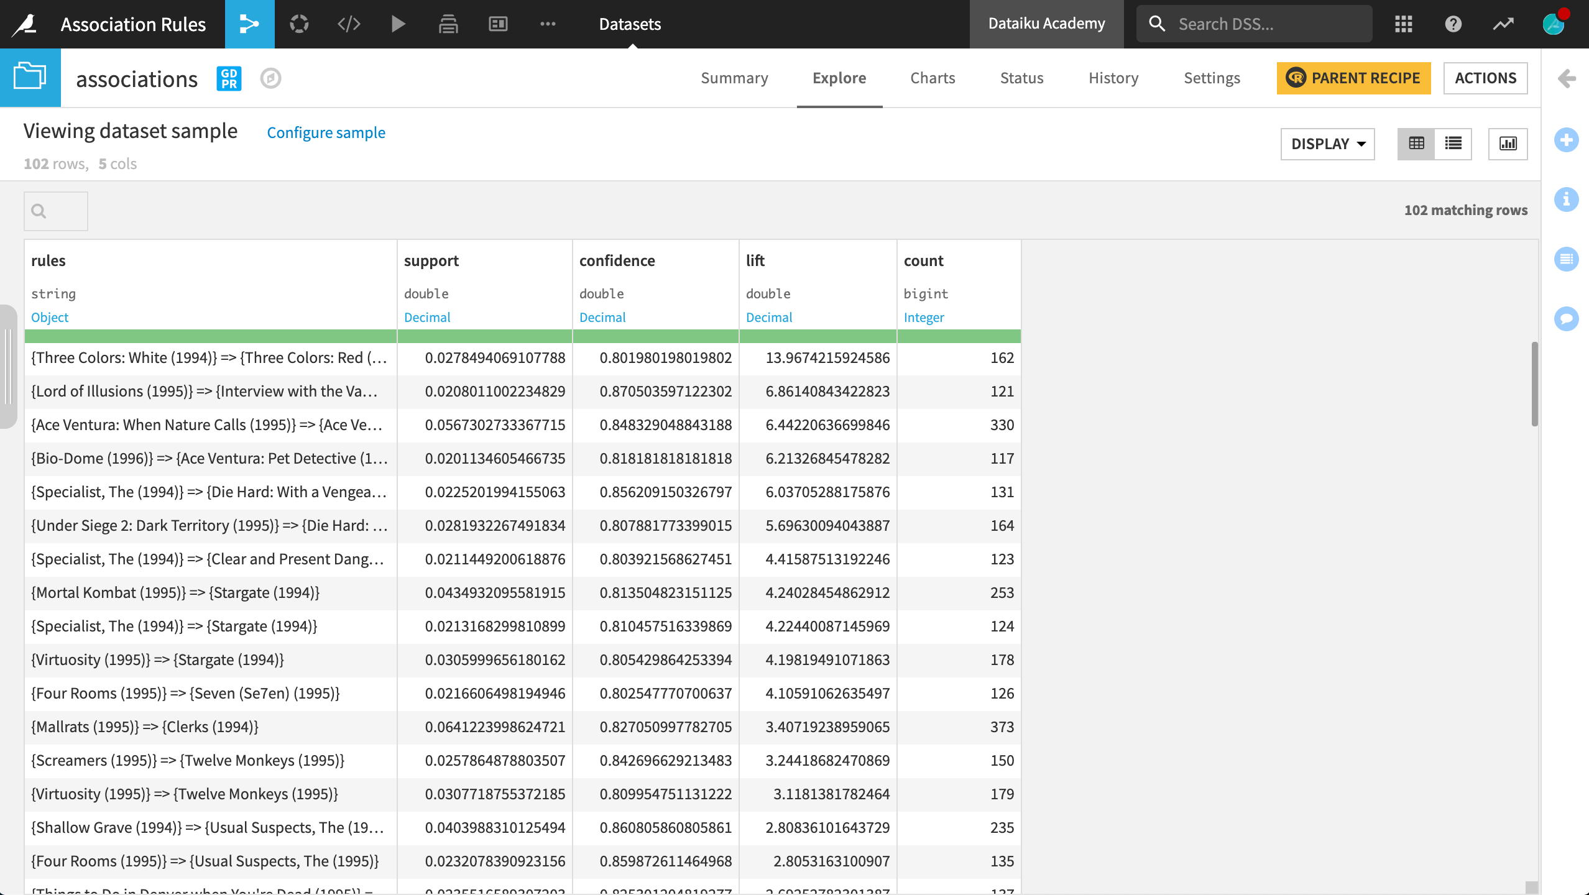Select the Screamers => Twelve Monkeys rule

click(x=210, y=760)
